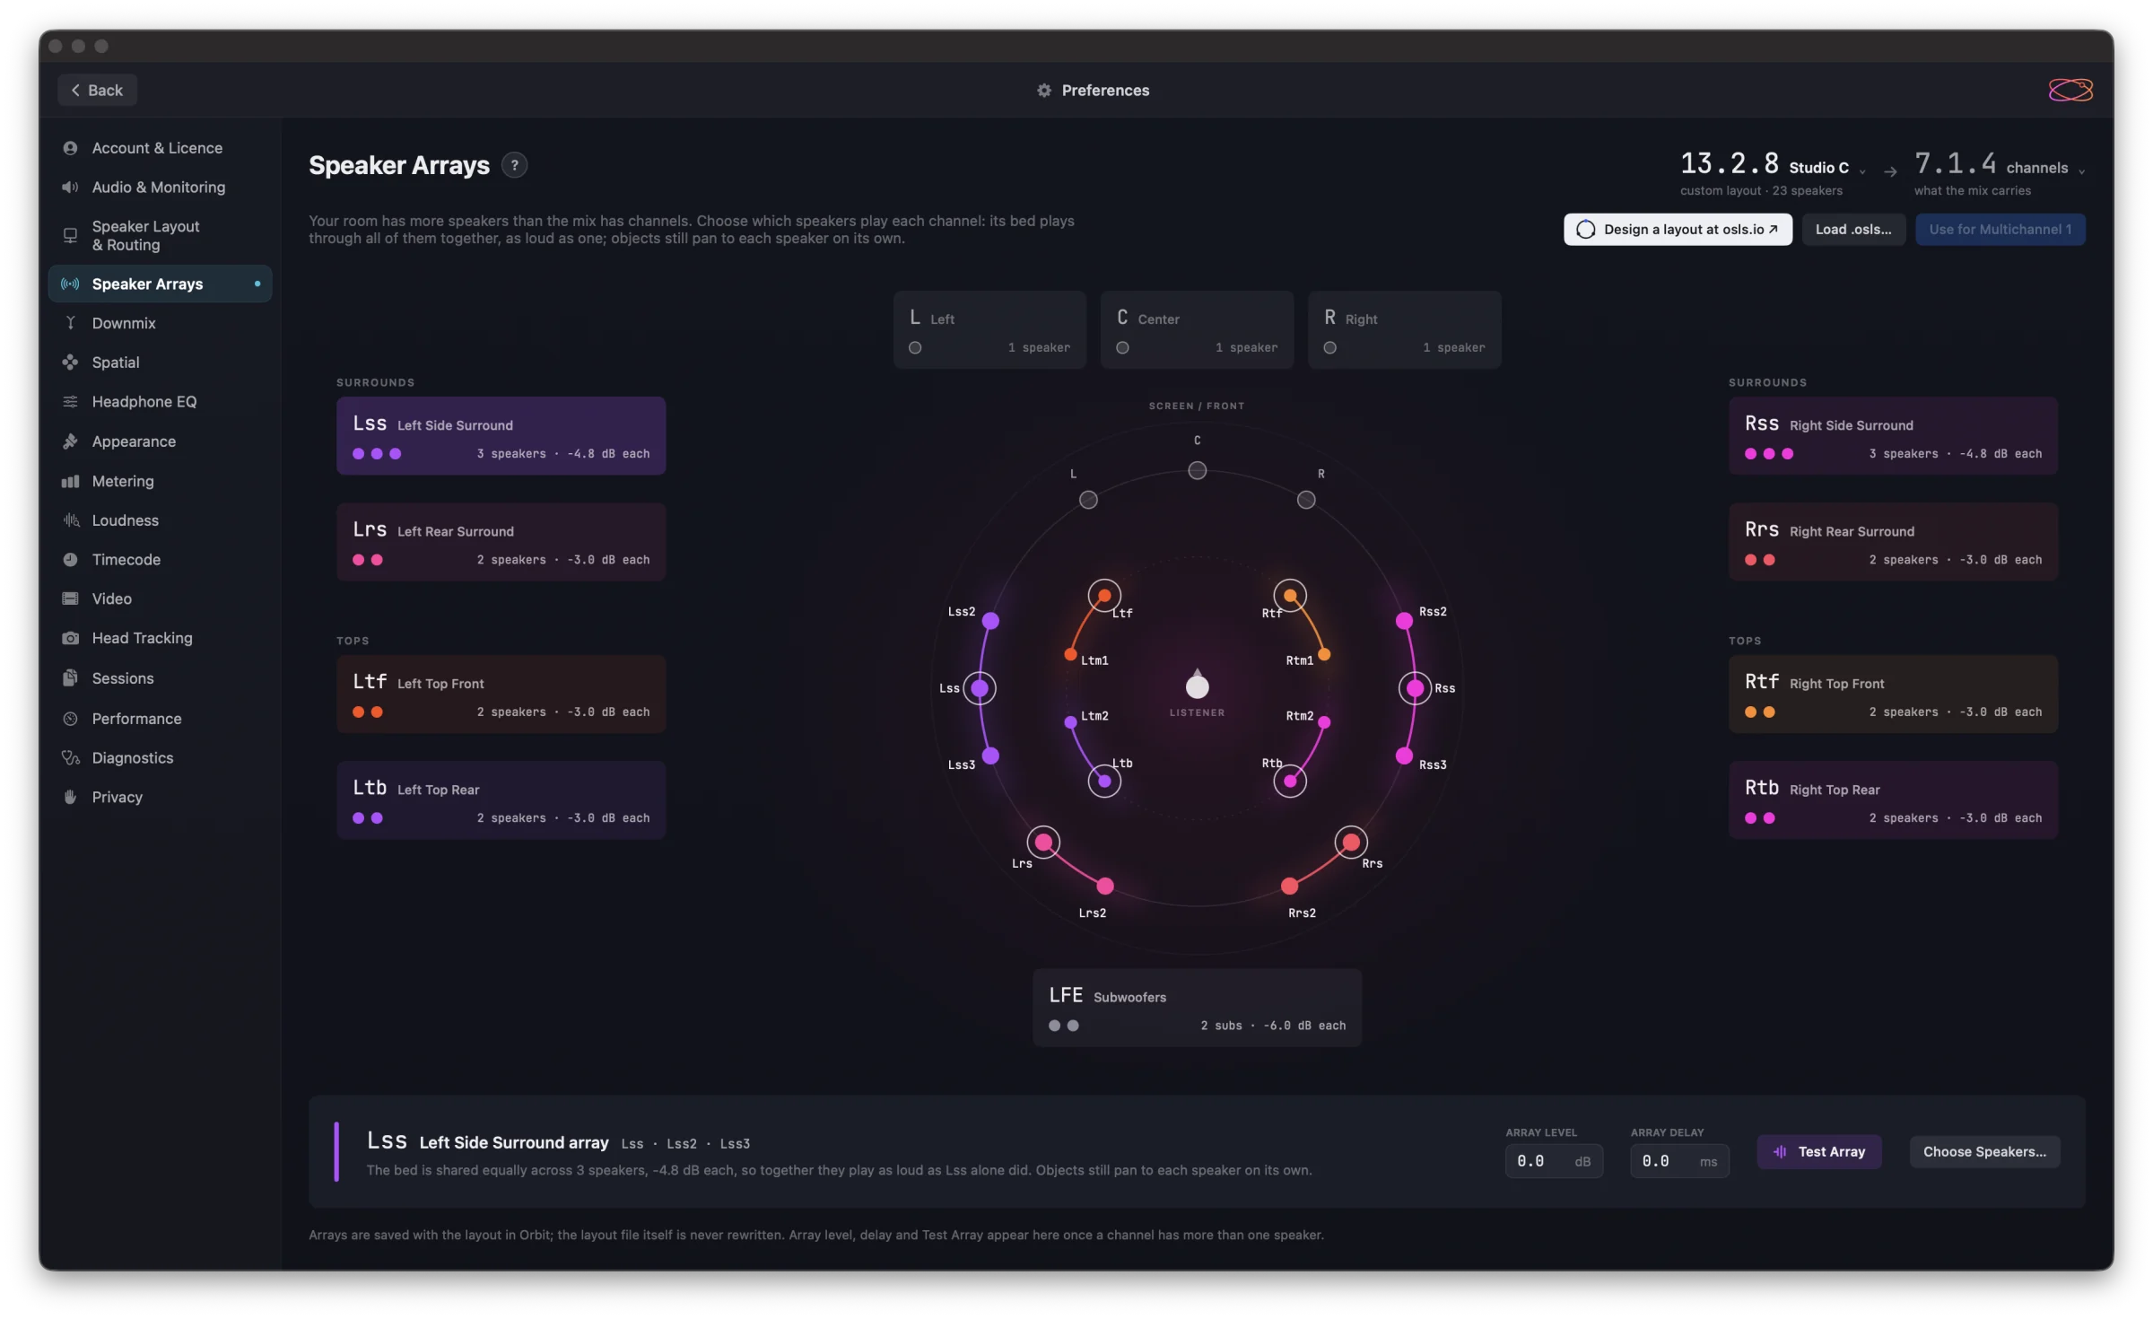Image resolution: width=2153 pixels, height=1319 pixels.
Task: Select the C Center speaker card
Action: pos(1197,330)
